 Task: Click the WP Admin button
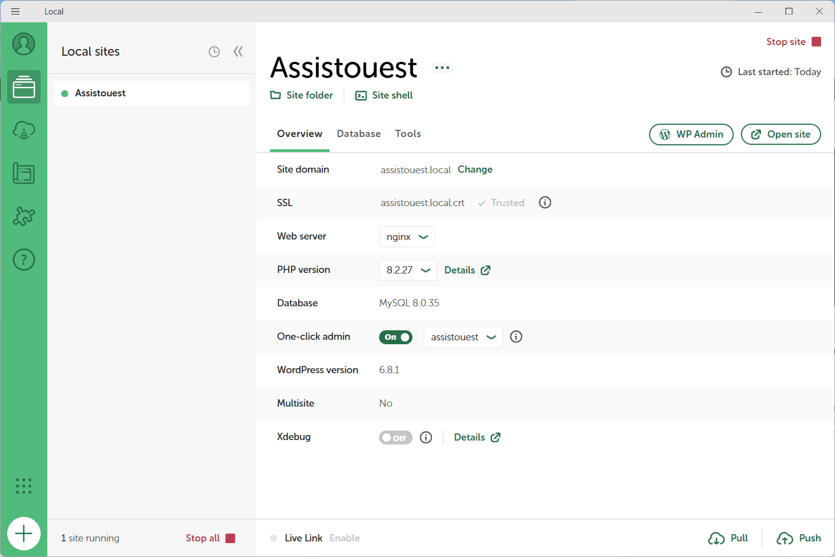(691, 134)
